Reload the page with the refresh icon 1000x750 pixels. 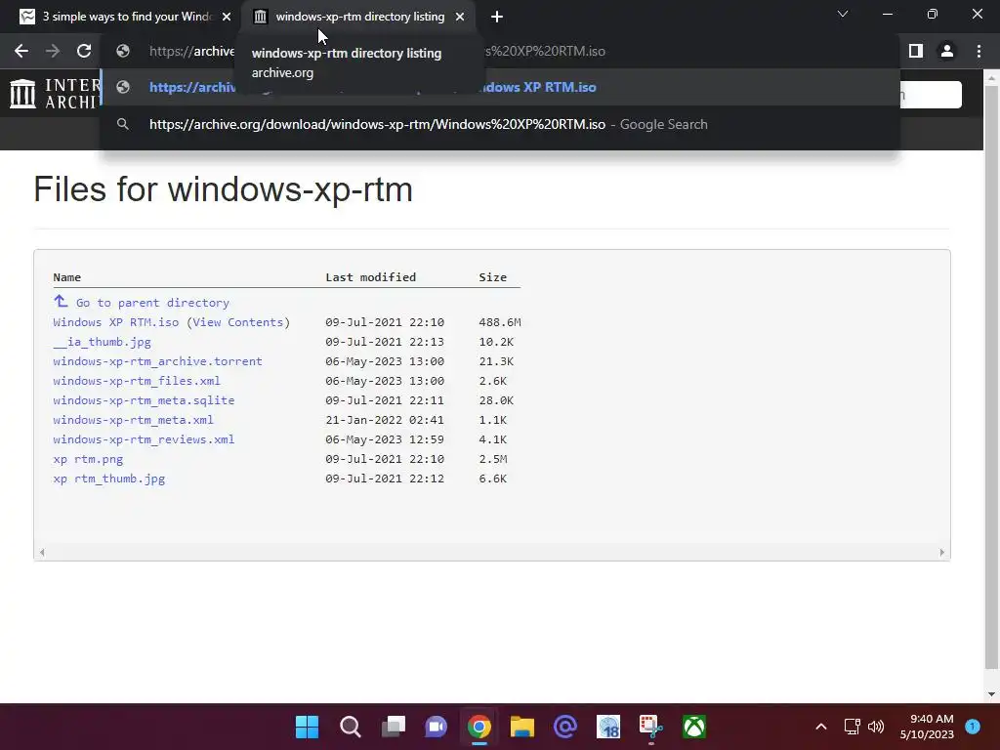tap(84, 51)
